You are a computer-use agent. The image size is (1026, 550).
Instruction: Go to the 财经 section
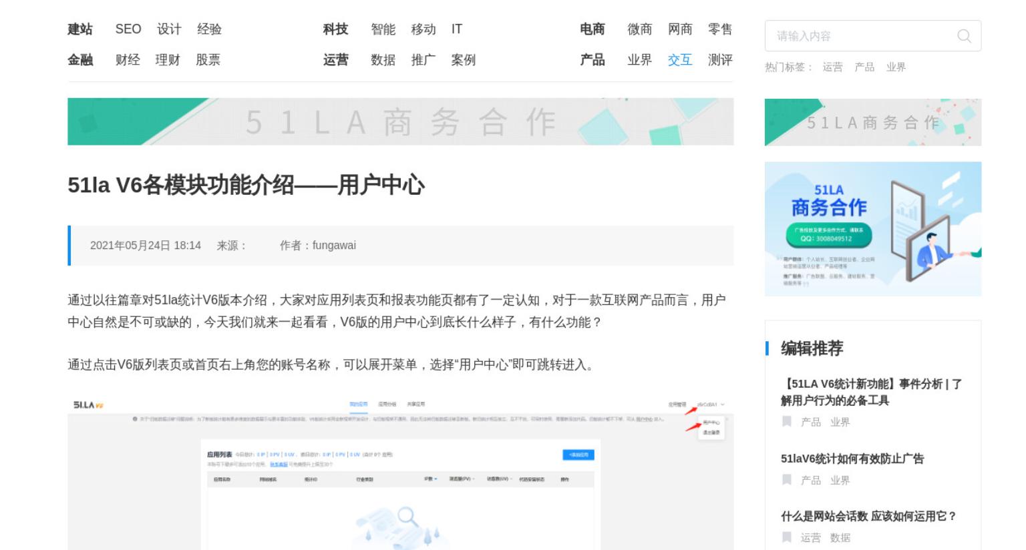pyautogui.click(x=128, y=60)
